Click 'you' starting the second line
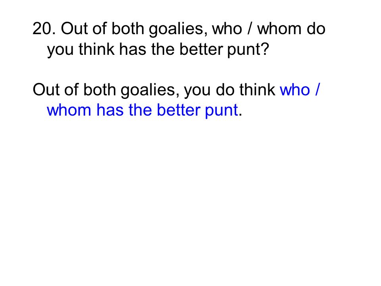 pyautogui.click(x=60, y=50)
